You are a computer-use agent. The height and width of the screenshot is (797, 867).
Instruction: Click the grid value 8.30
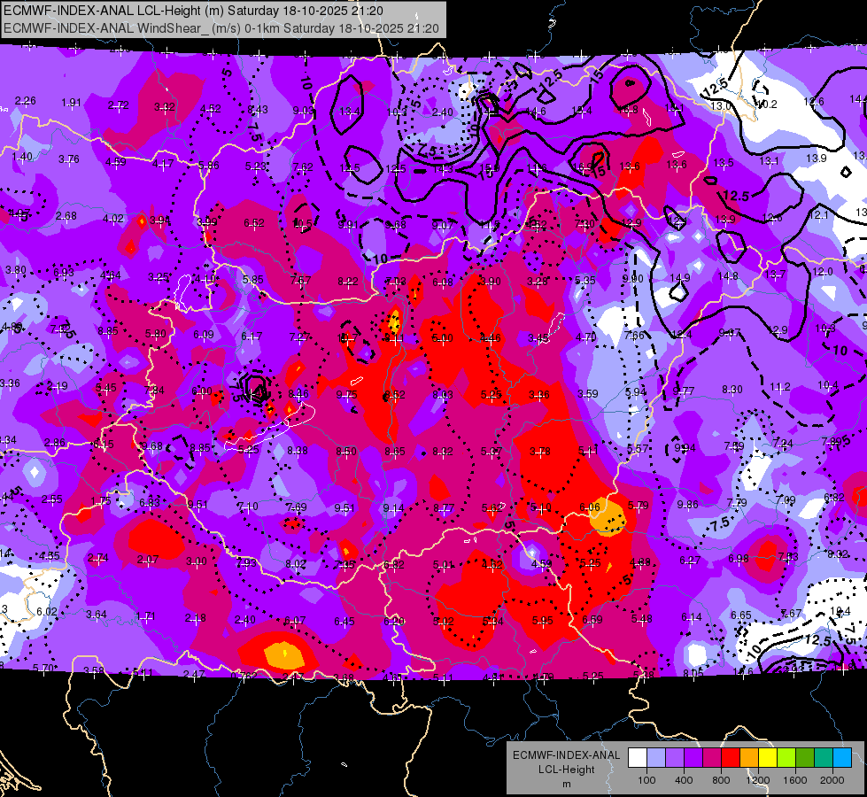[x=732, y=390]
